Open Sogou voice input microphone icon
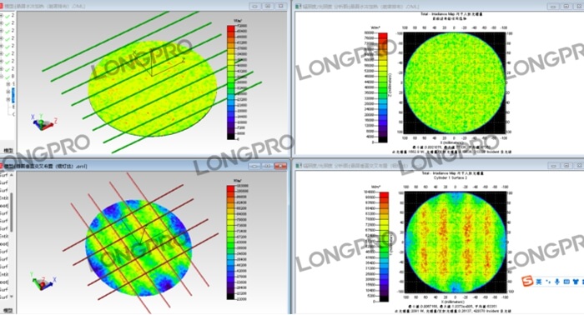584x315 pixels. point(556,282)
